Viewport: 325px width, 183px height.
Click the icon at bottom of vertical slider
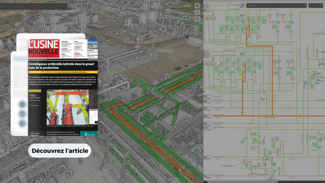(197, 176)
